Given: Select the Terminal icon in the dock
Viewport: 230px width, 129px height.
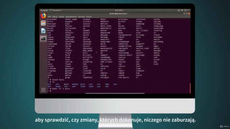Looking at the screenshot, I should (x=43, y=38).
